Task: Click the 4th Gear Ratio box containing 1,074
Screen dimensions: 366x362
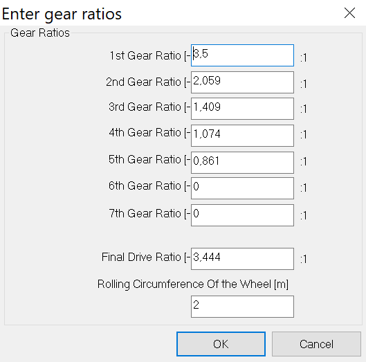Action: 242,136
